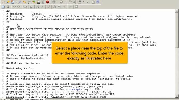Screen dimensions: 179x100
Task: Redo the last edit
Action: click(x=19, y=7)
